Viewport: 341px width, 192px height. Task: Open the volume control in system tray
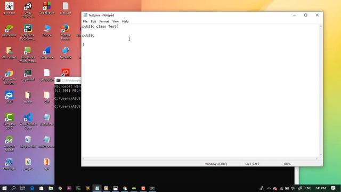pos(293,188)
